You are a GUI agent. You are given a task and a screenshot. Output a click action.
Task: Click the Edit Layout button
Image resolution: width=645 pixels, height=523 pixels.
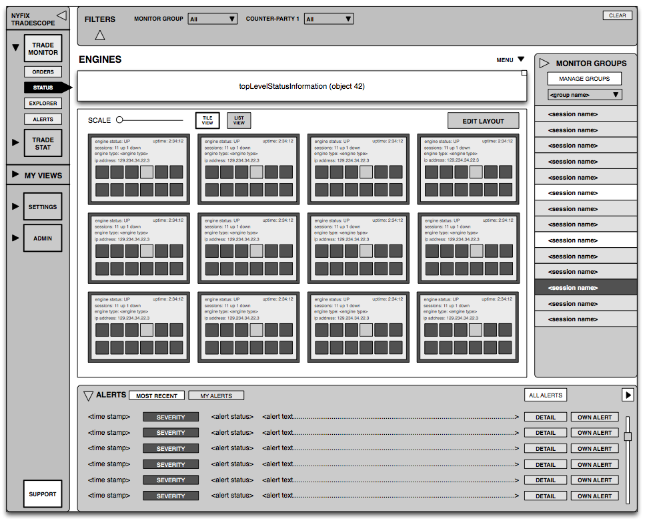(483, 121)
